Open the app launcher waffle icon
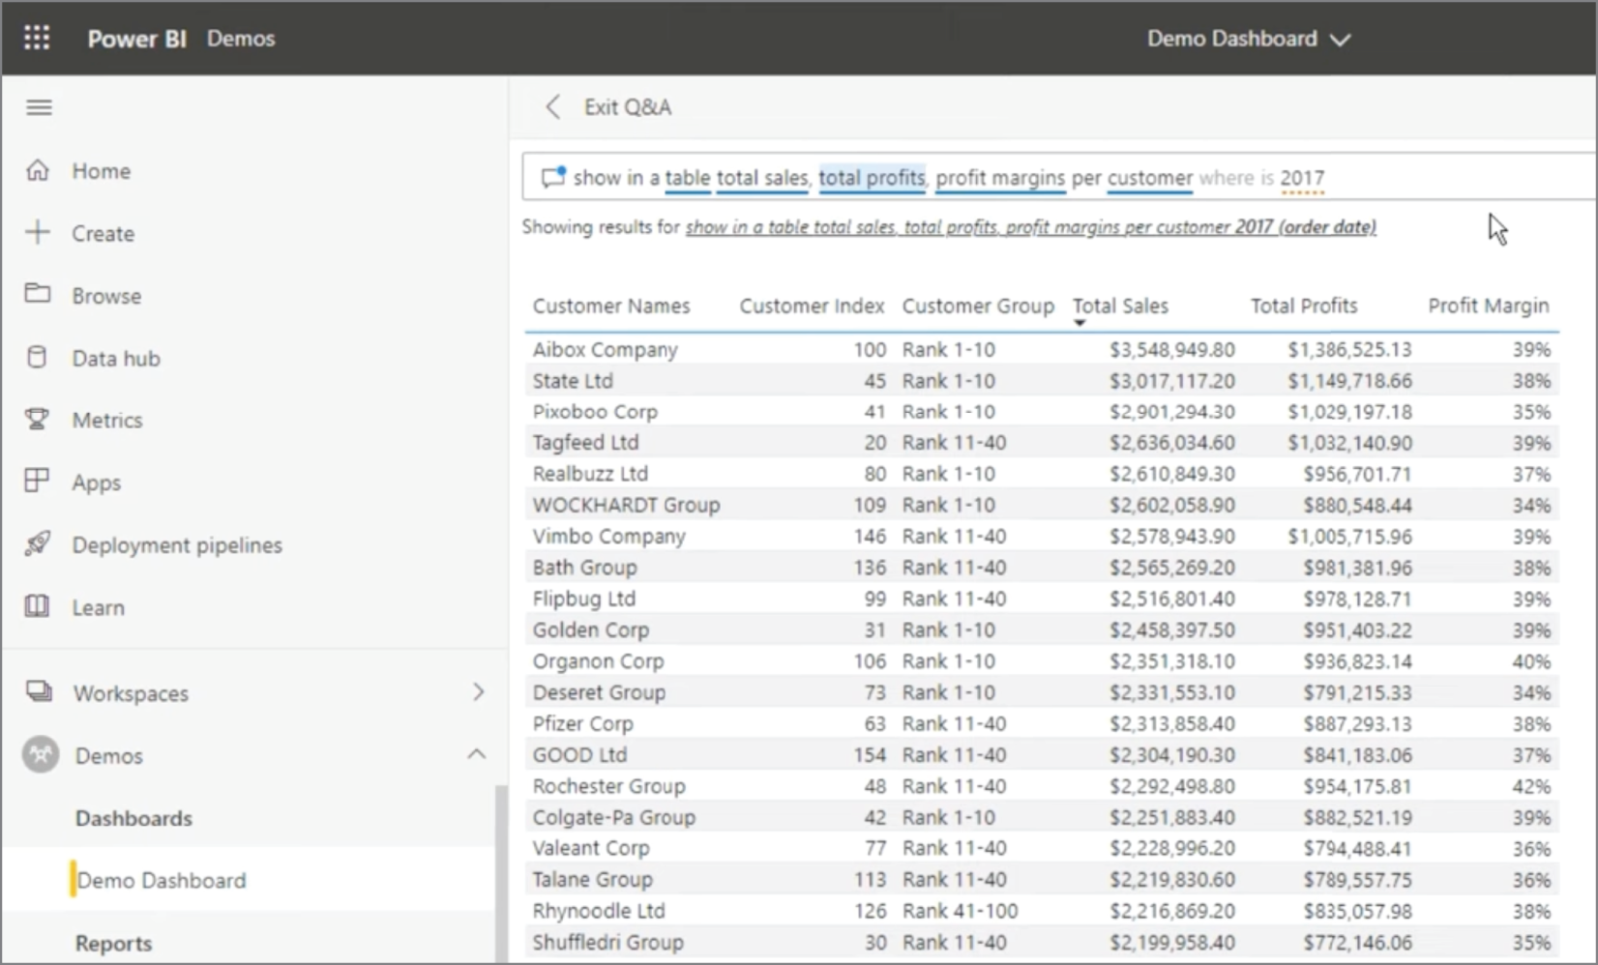This screenshot has width=1598, height=965. point(37,38)
